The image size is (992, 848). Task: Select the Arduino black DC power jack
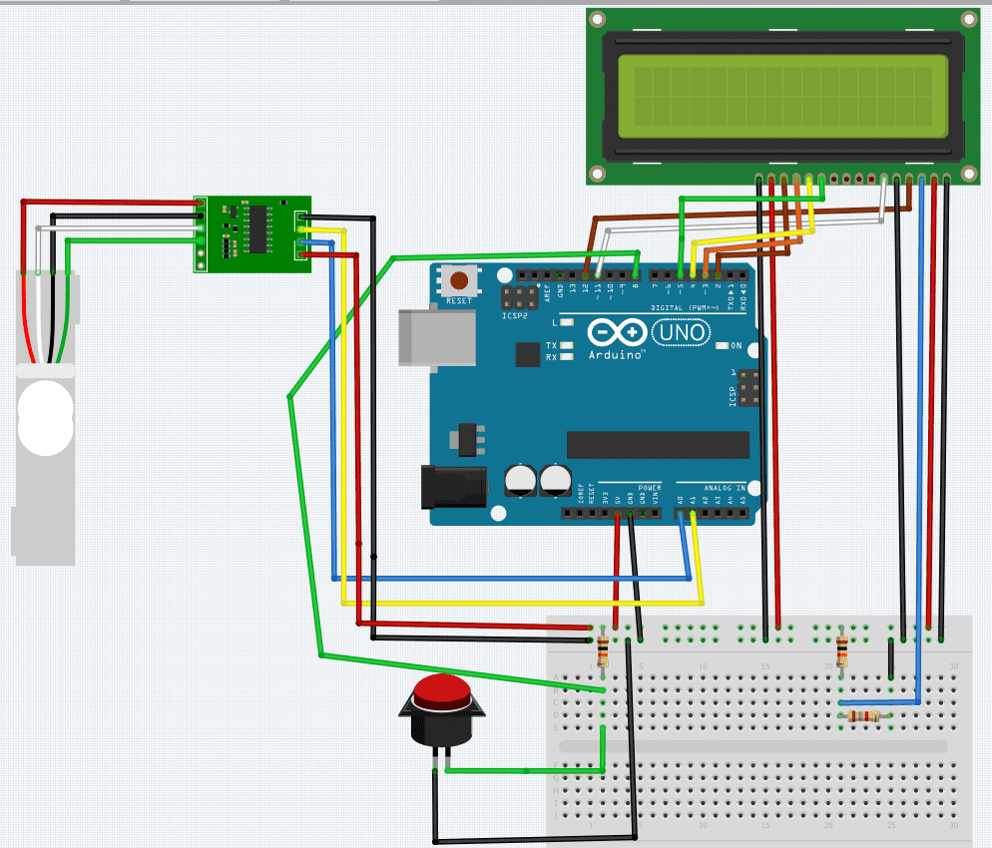[454, 489]
